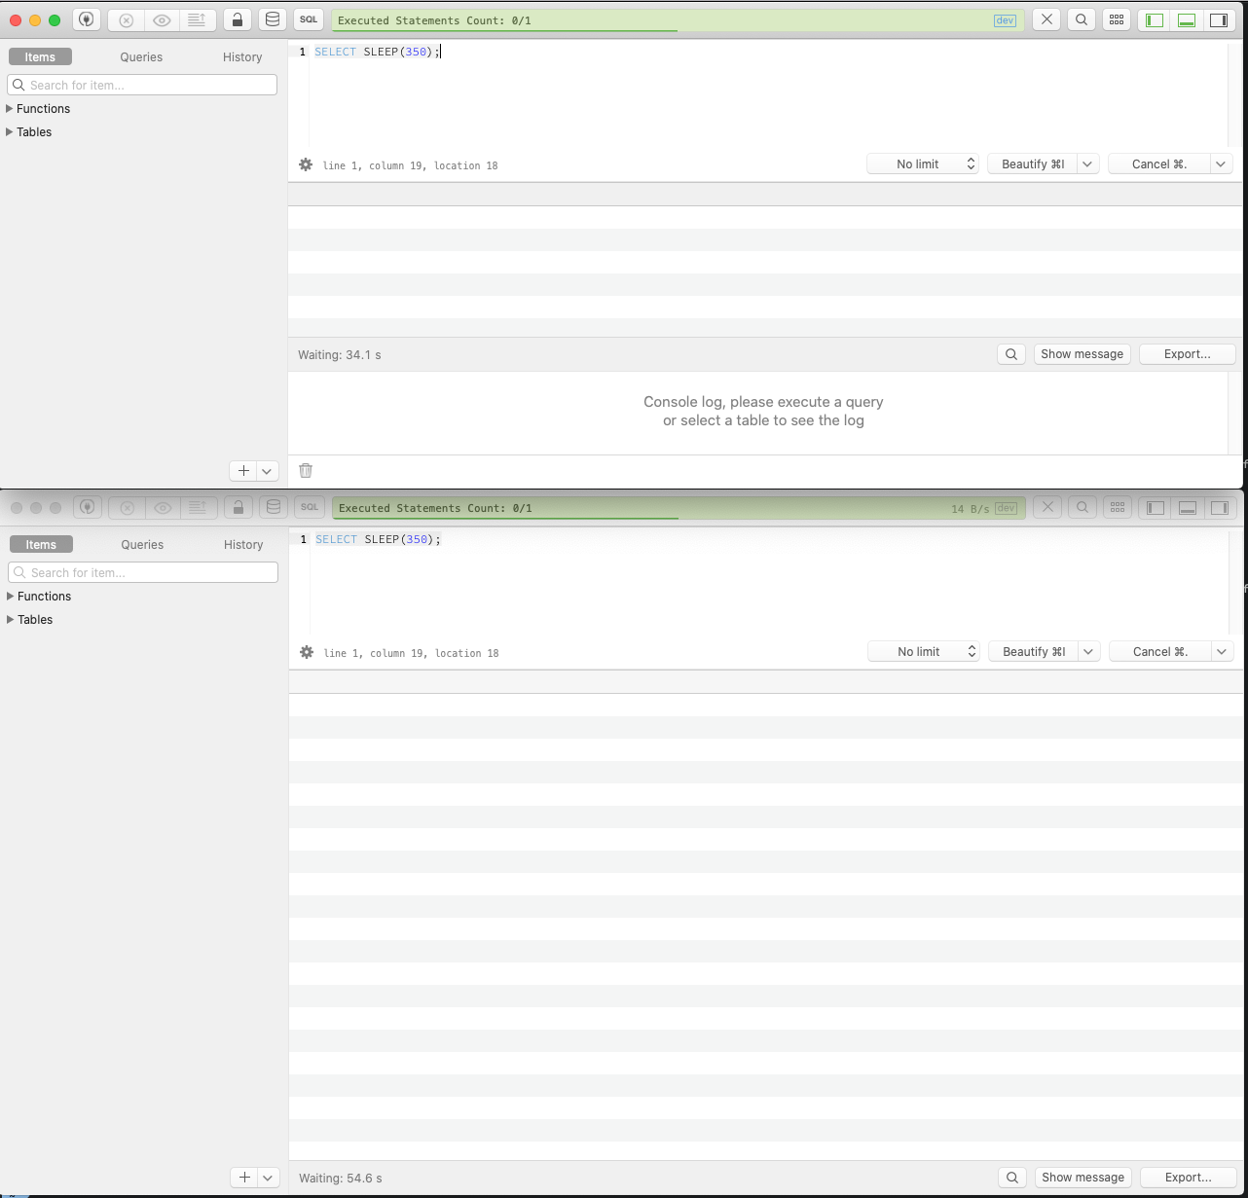Switch to the Queries tab

140,56
